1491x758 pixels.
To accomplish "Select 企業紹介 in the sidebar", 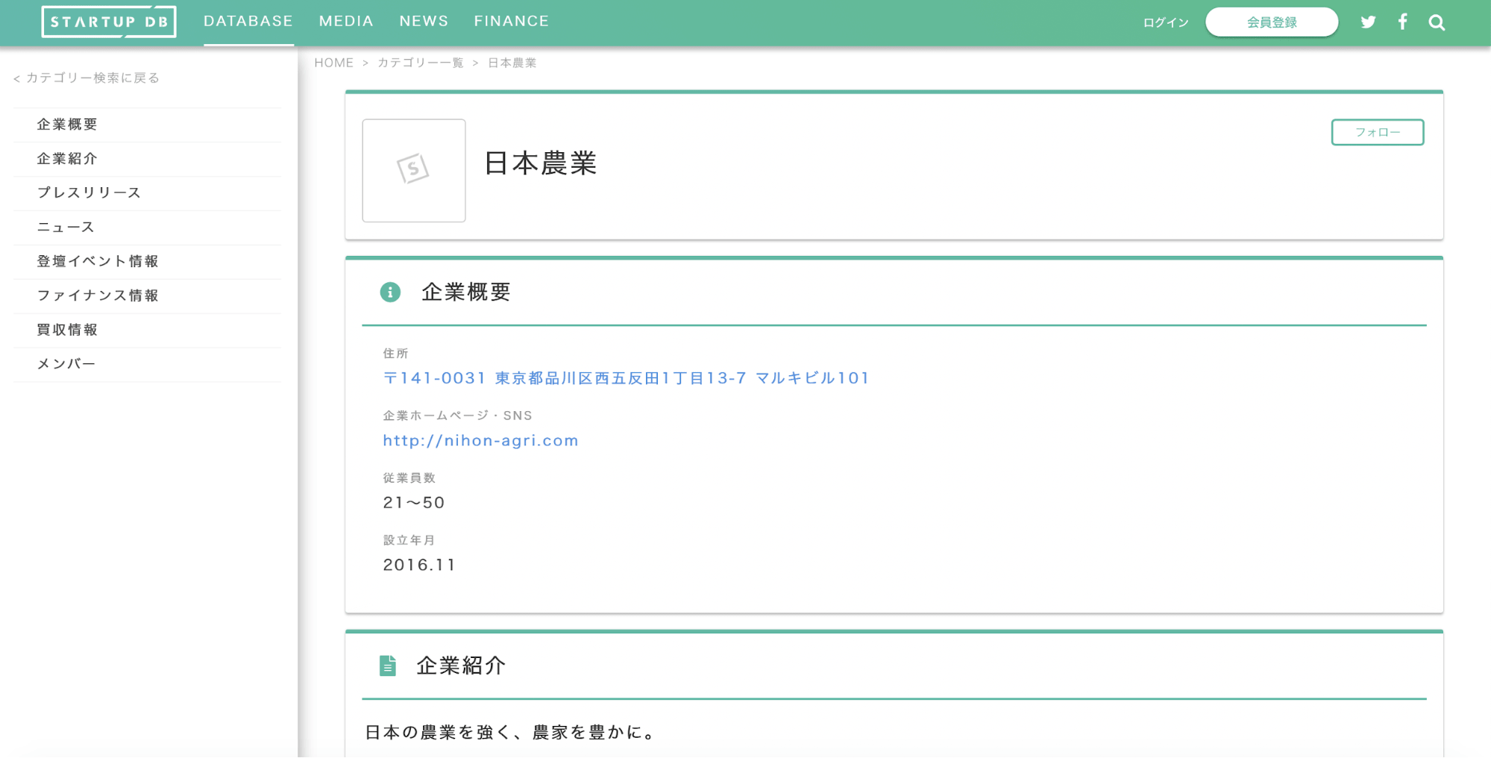I will (x=147, y=159).
